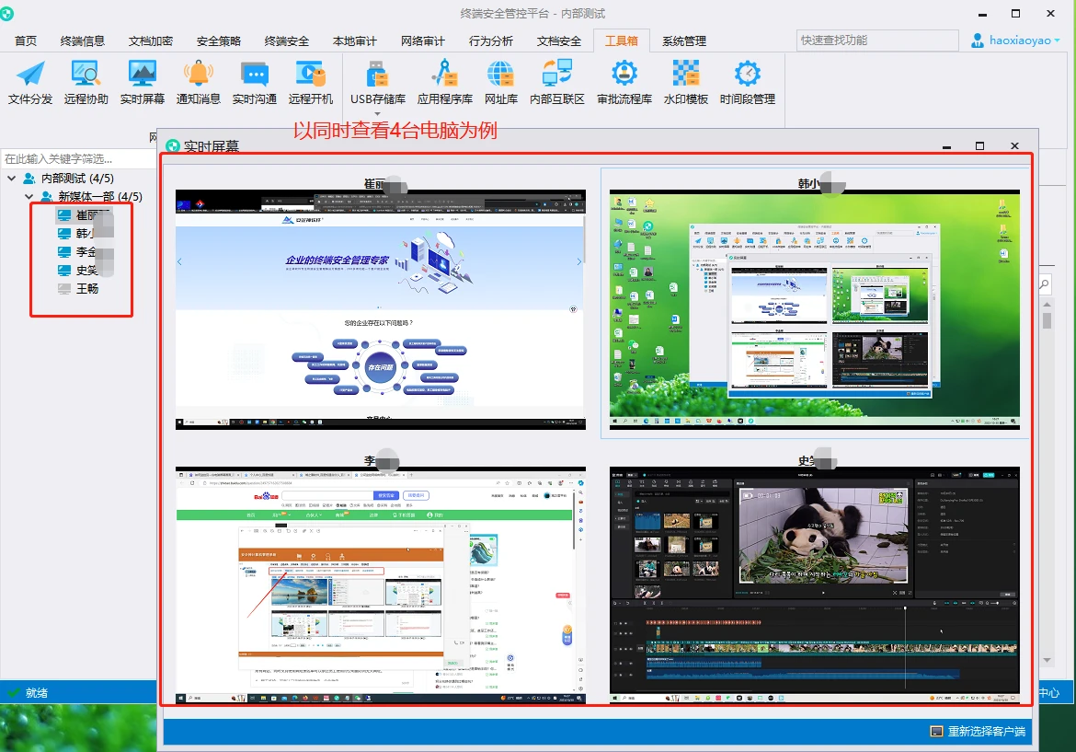Close the 实时屏幕 dialog
The image size is (1076, 752).
[x=1015, y=145]
